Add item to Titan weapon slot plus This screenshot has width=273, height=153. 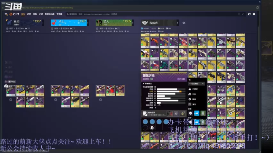click(x=11, y=100)
